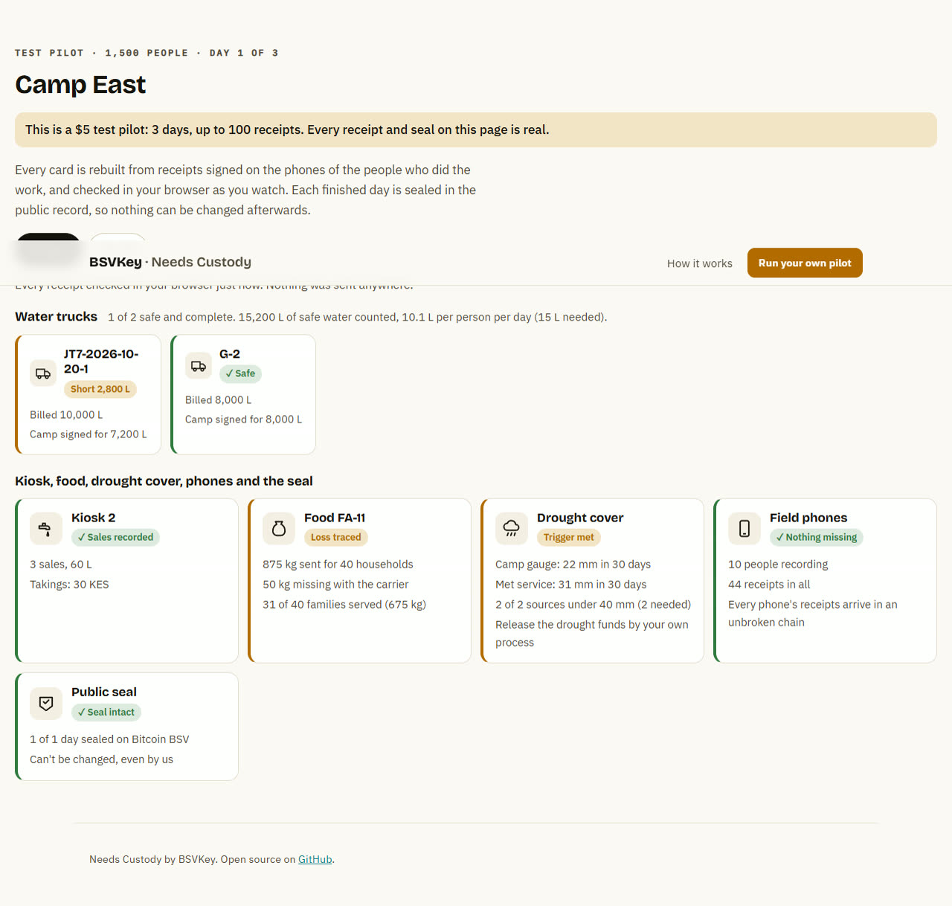
Task: Click the Seal intact badge
Action: 106,712
